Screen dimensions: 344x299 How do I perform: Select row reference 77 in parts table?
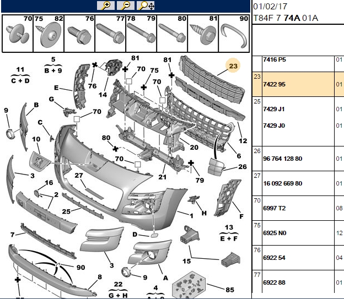click(x=257, y=275)
